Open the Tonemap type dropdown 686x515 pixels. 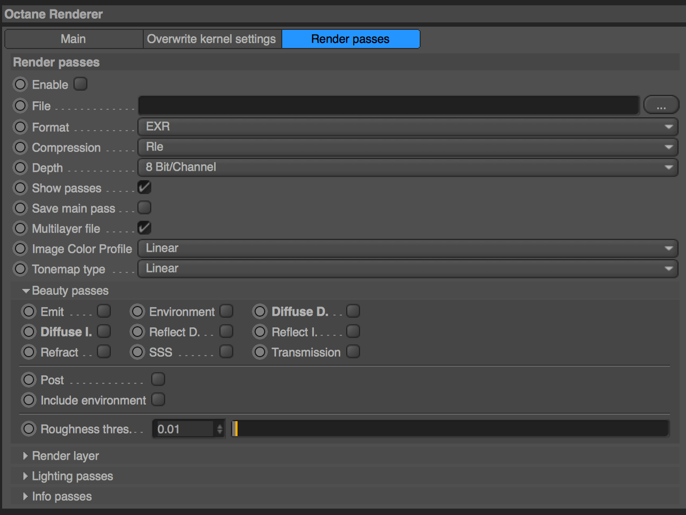pyautogui.click(x=408, y=269)
